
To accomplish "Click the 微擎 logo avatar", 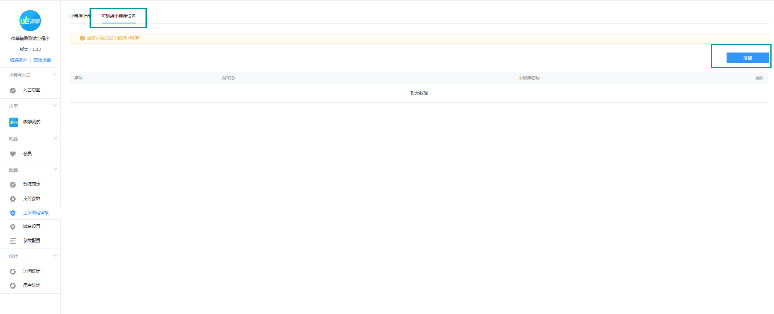I will point(30,21).
